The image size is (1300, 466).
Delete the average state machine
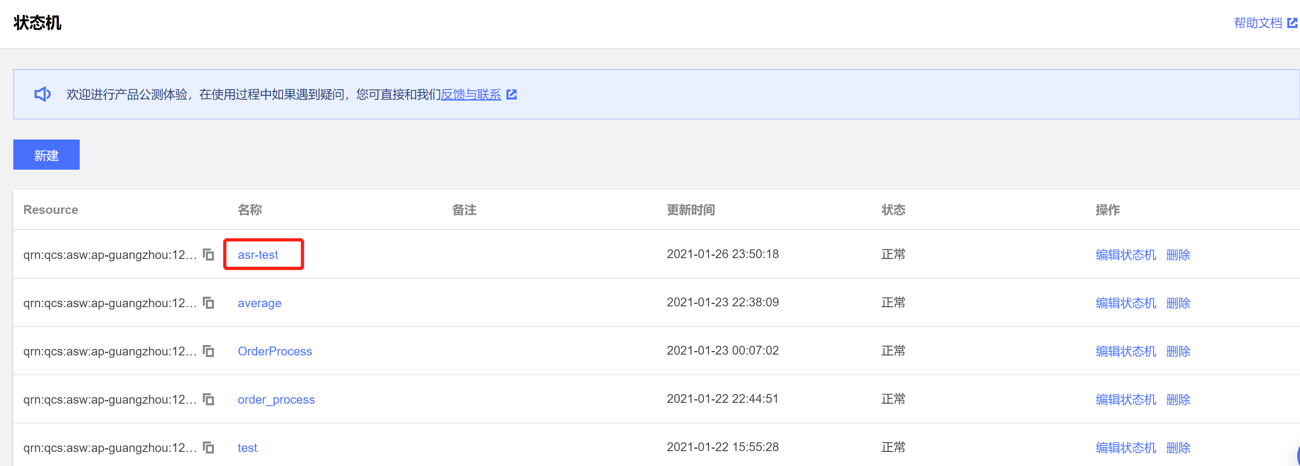[1178, 303]
